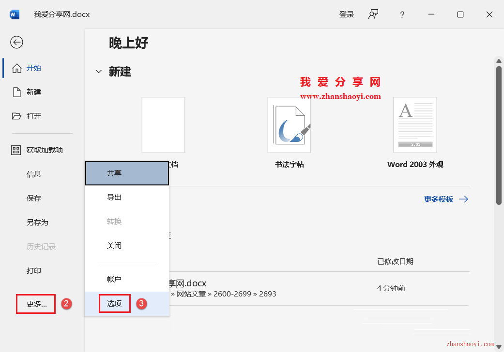This screenshot has width=504, height=352.
Task: Maximize the Word window
Action: click(460, 14)
